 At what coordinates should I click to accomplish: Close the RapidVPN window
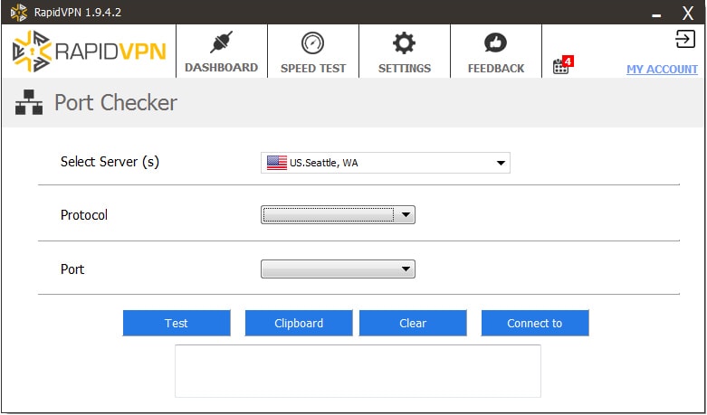coord(688,13)
